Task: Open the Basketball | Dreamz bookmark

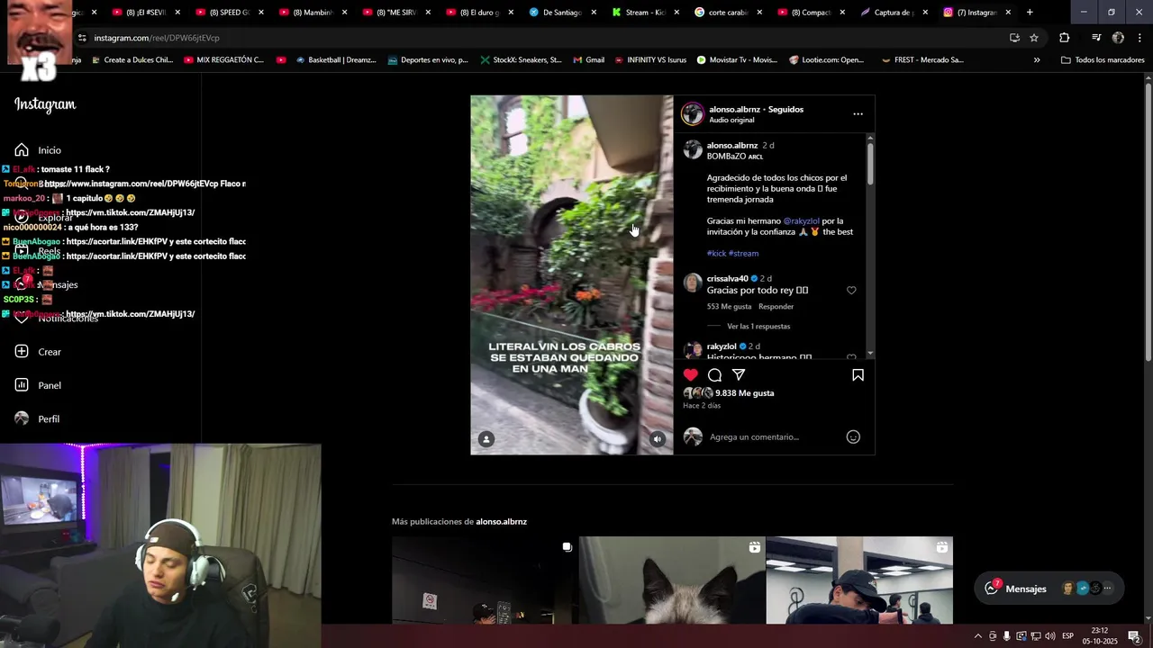Action: coord(335,60)
